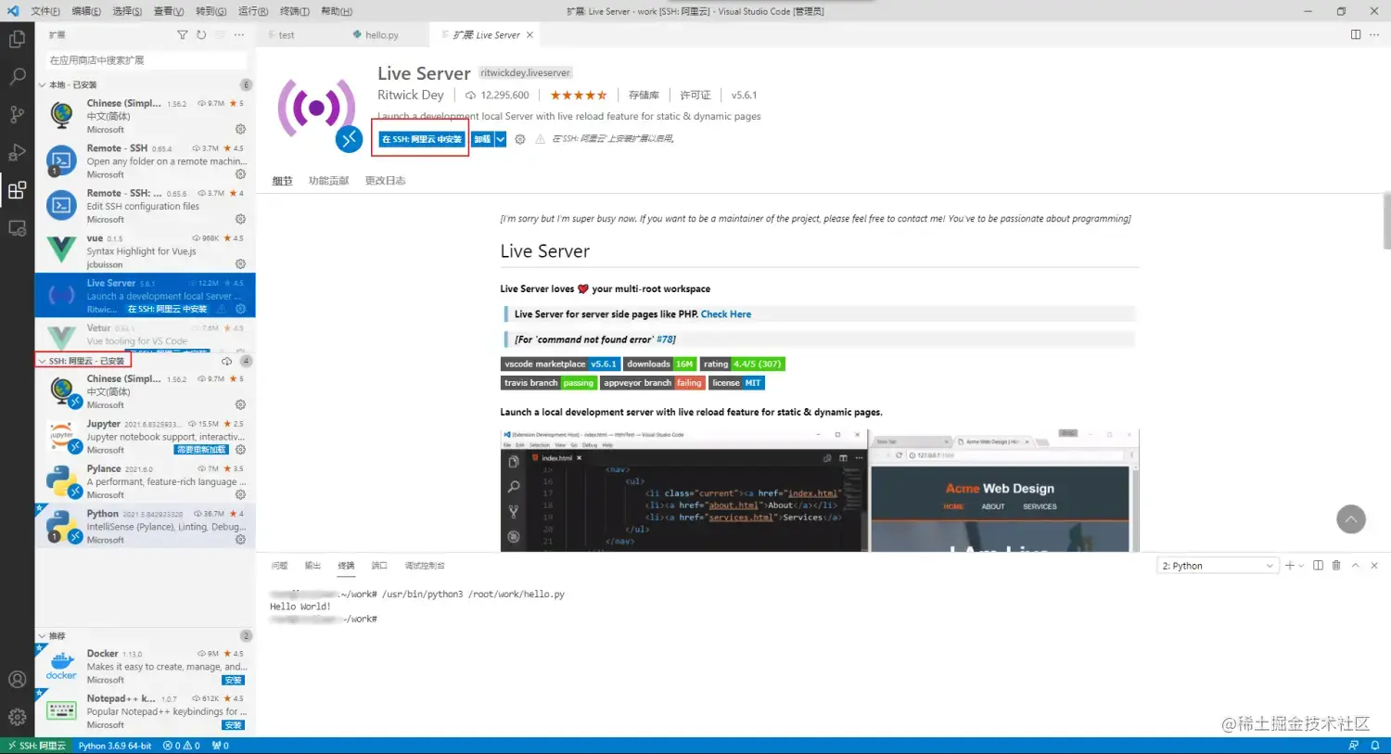Open the Accounts icon in the Activity Bar
1391x754 pixels.
[x=17, y=679]
